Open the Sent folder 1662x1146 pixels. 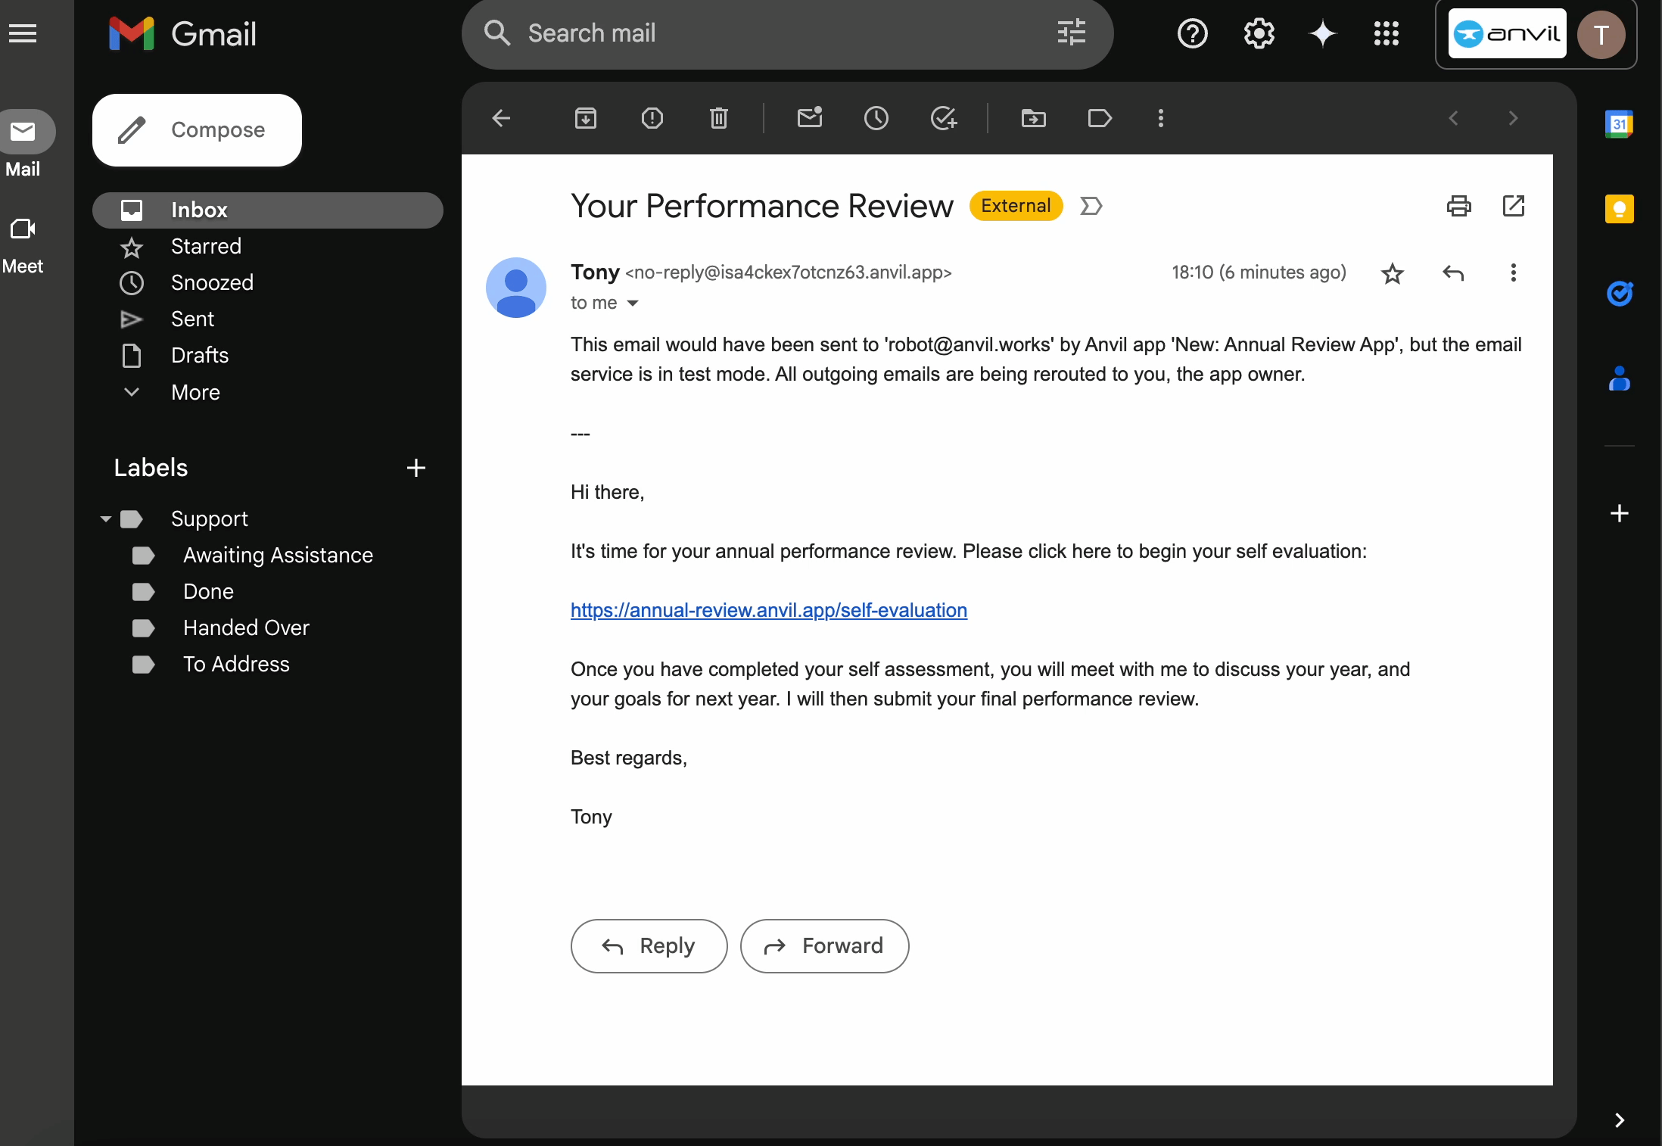tap(192, 319)
